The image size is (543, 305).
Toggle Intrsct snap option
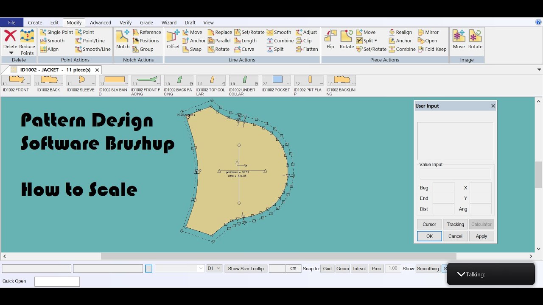359,269
